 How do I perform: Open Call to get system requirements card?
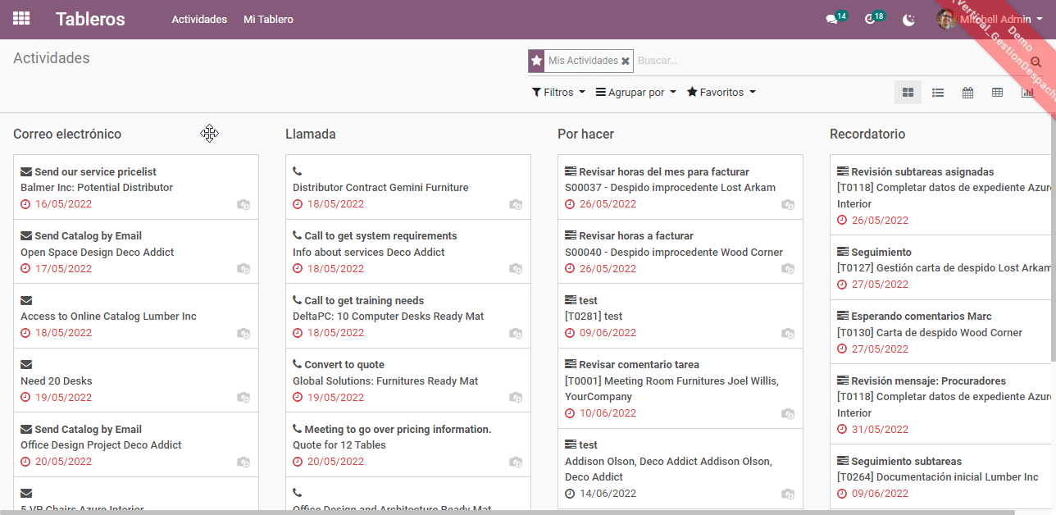(408, 252)
